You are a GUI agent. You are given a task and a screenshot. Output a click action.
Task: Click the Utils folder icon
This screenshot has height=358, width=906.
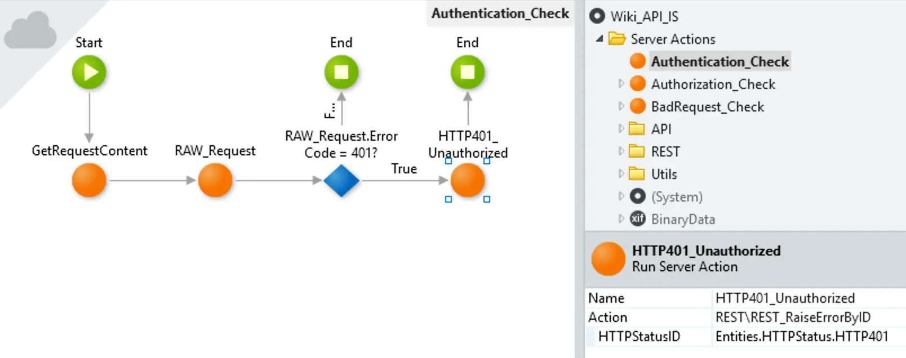(637, 174)
